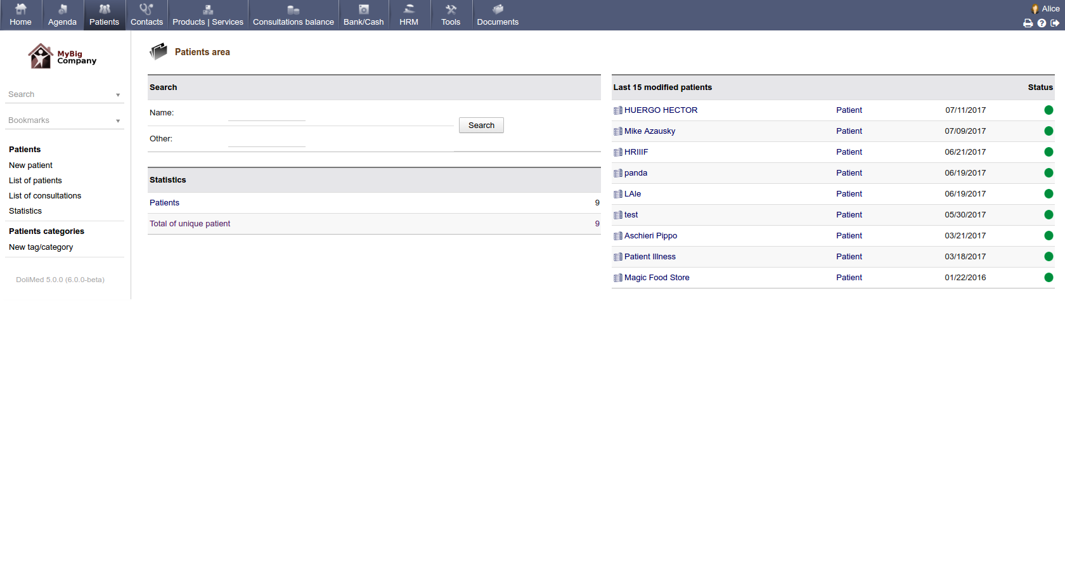Screen dimensions: 1065x563
Task: Click the print icon in top-right corner
Action: tap(1028, 23)
